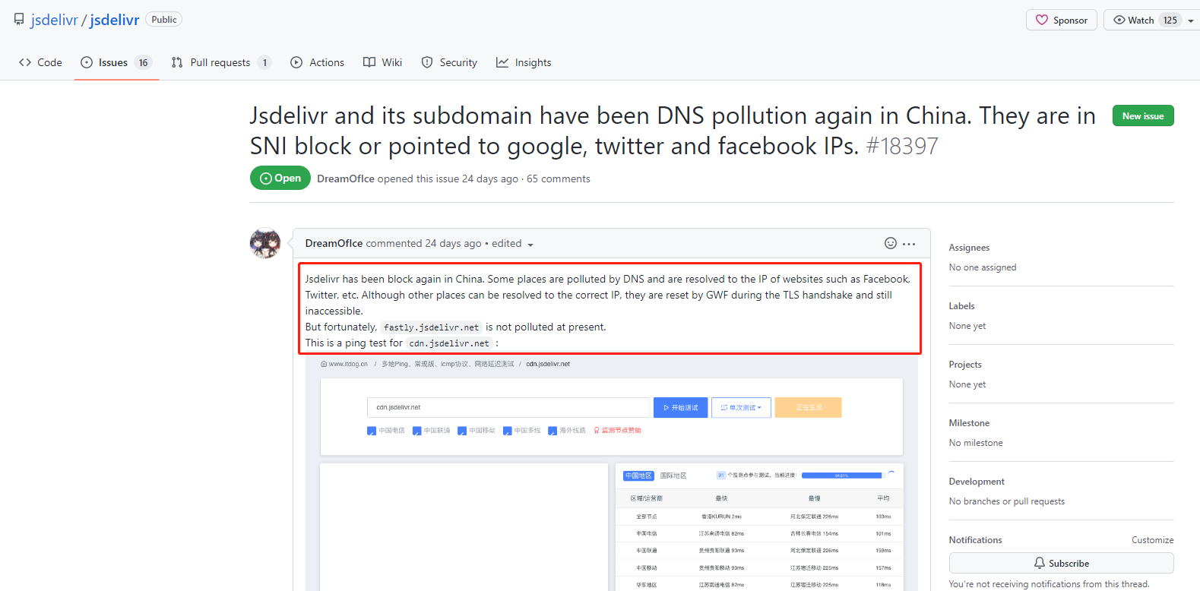Open the Actions tab
The width and height of the screenshot is (1200, 591).
click(318, 62)
